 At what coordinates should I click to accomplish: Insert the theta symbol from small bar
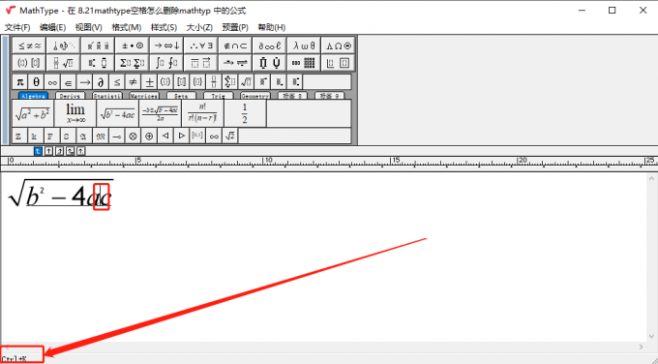click(36, 81)
